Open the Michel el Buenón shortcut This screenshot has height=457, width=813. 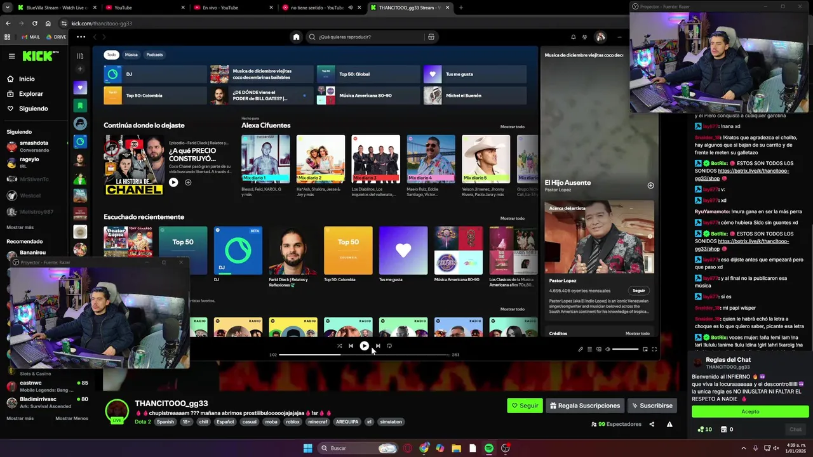474,95
